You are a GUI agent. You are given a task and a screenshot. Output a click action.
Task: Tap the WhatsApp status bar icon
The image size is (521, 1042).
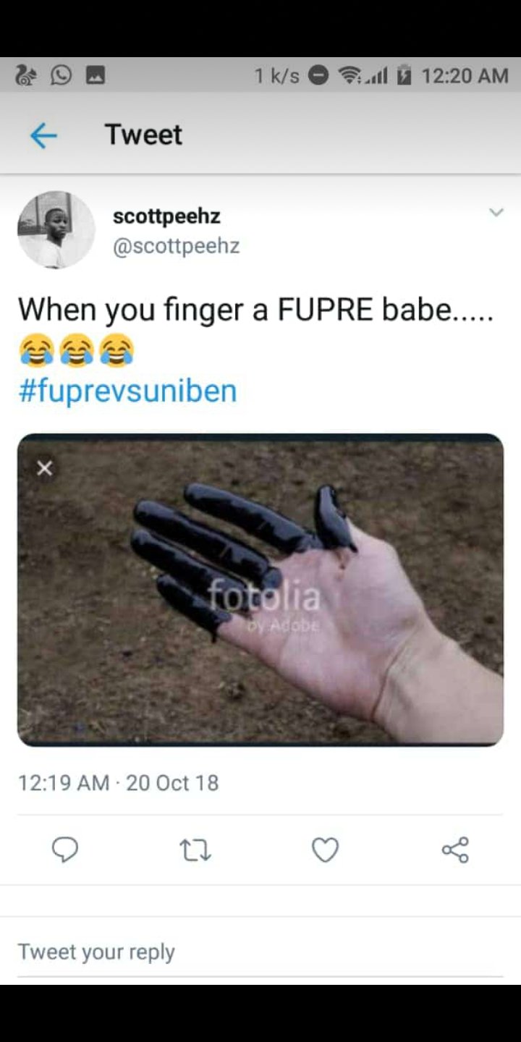[x=61, y=75]
